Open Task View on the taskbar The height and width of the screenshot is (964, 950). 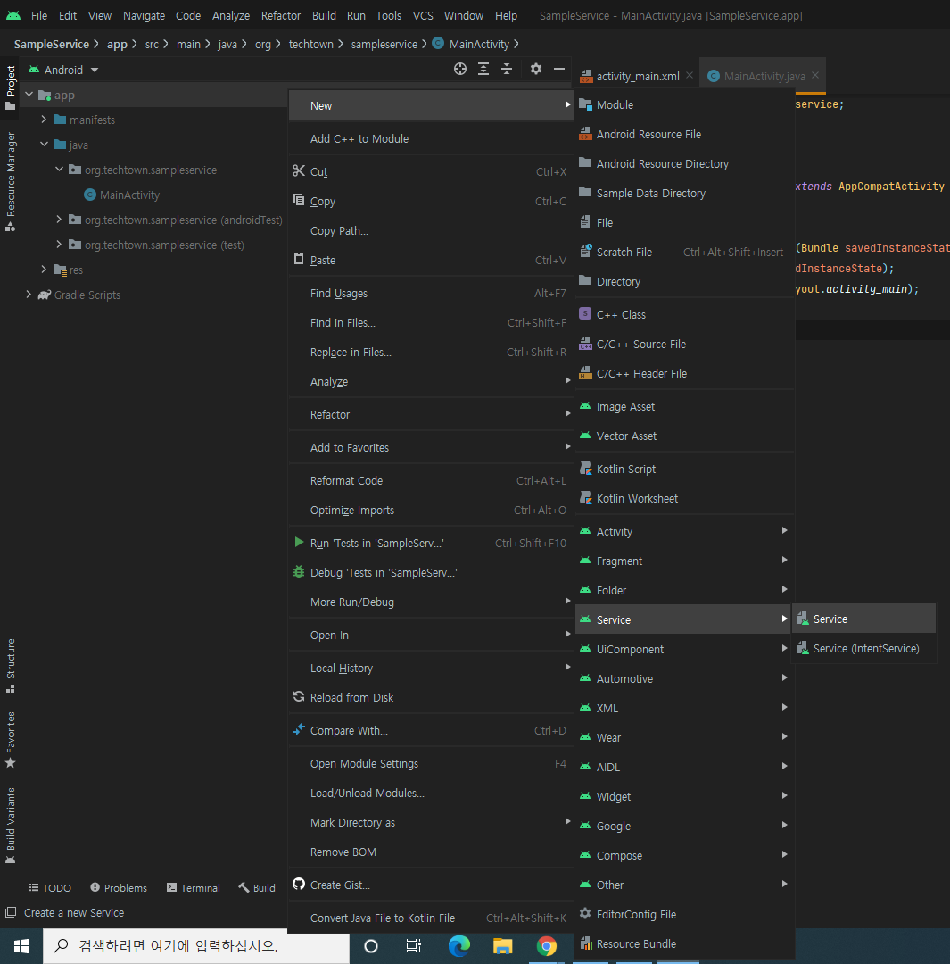(x=414, y=946)
